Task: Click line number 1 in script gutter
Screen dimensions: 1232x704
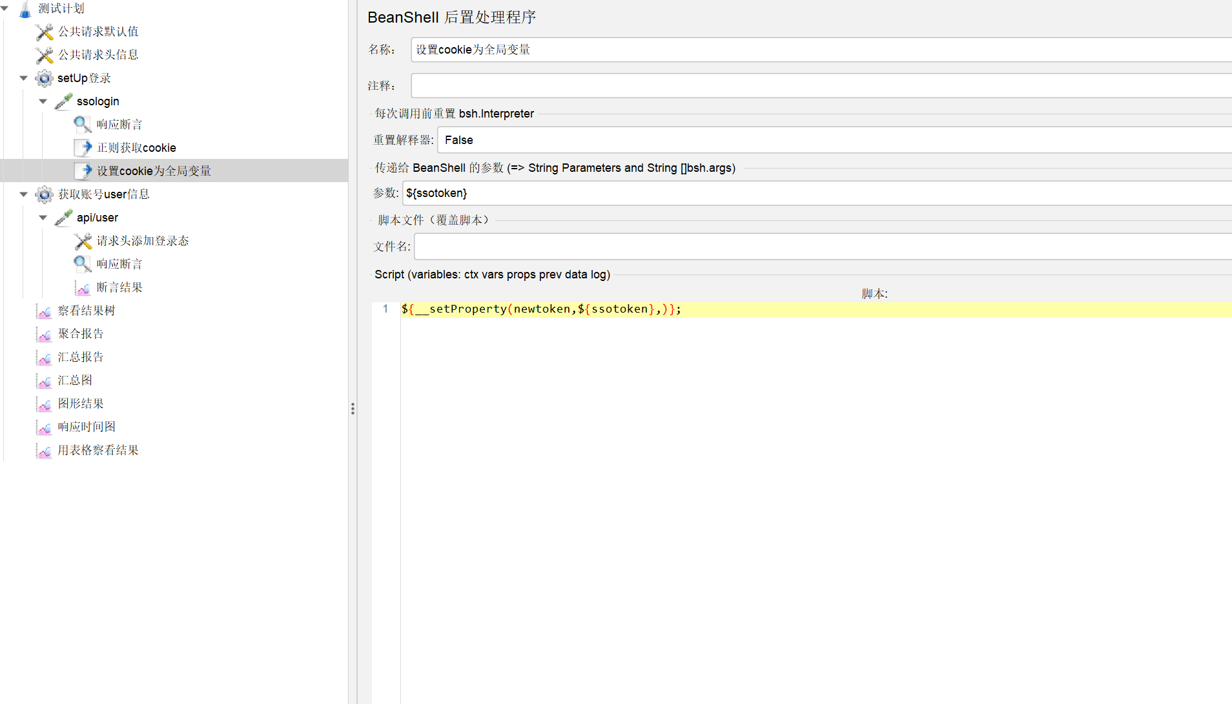Action: click(385, 309)
